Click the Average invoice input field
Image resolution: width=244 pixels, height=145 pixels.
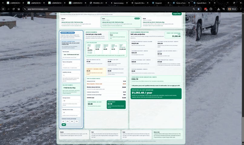click(71, 101)
